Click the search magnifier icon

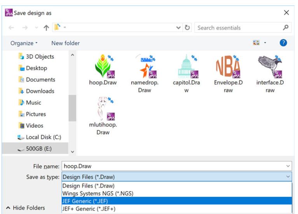[287, 28]
